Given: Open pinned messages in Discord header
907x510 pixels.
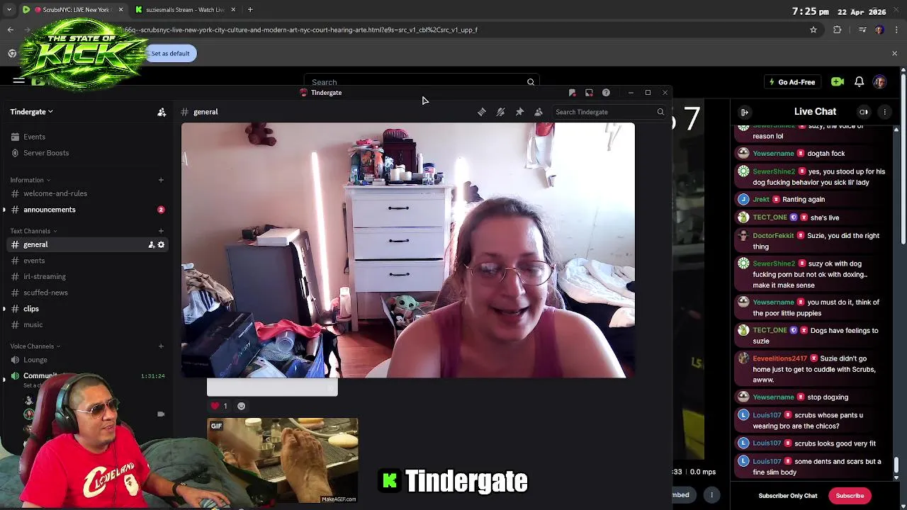Looking at the screenshot, I should pyautogui.click(x=519, y=112).
